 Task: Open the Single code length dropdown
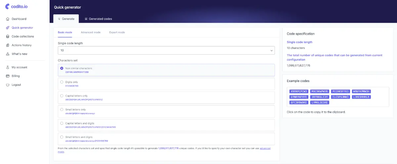tap(166, 50)
